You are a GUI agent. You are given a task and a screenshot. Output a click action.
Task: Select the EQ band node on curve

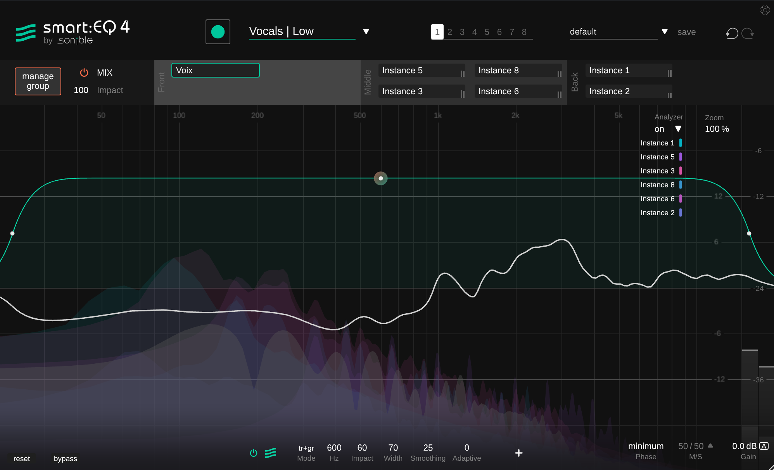(x=381, y=178)
